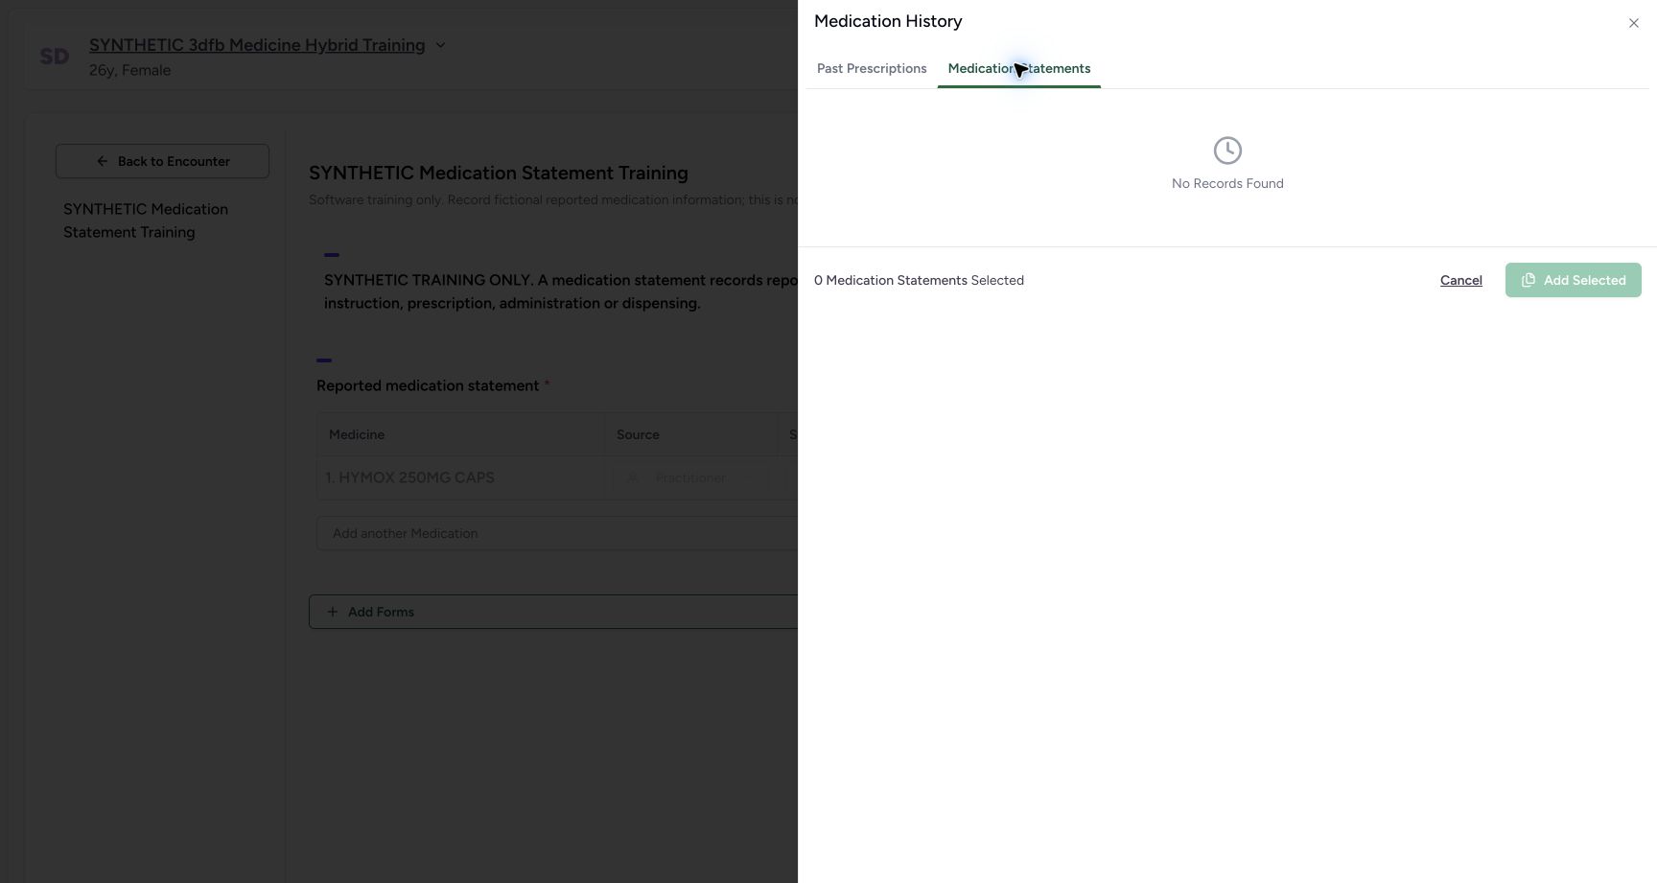Switch to Past Prescriptions tab
1657x883 pixels.
872,69
